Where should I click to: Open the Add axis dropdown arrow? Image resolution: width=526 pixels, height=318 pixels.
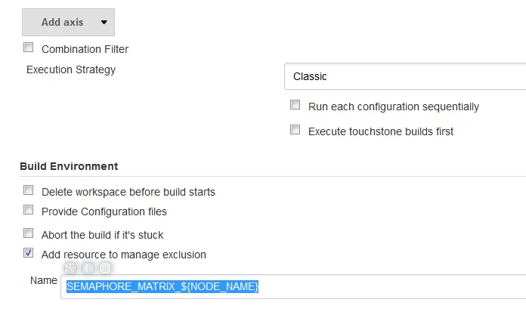click(104, 22)
